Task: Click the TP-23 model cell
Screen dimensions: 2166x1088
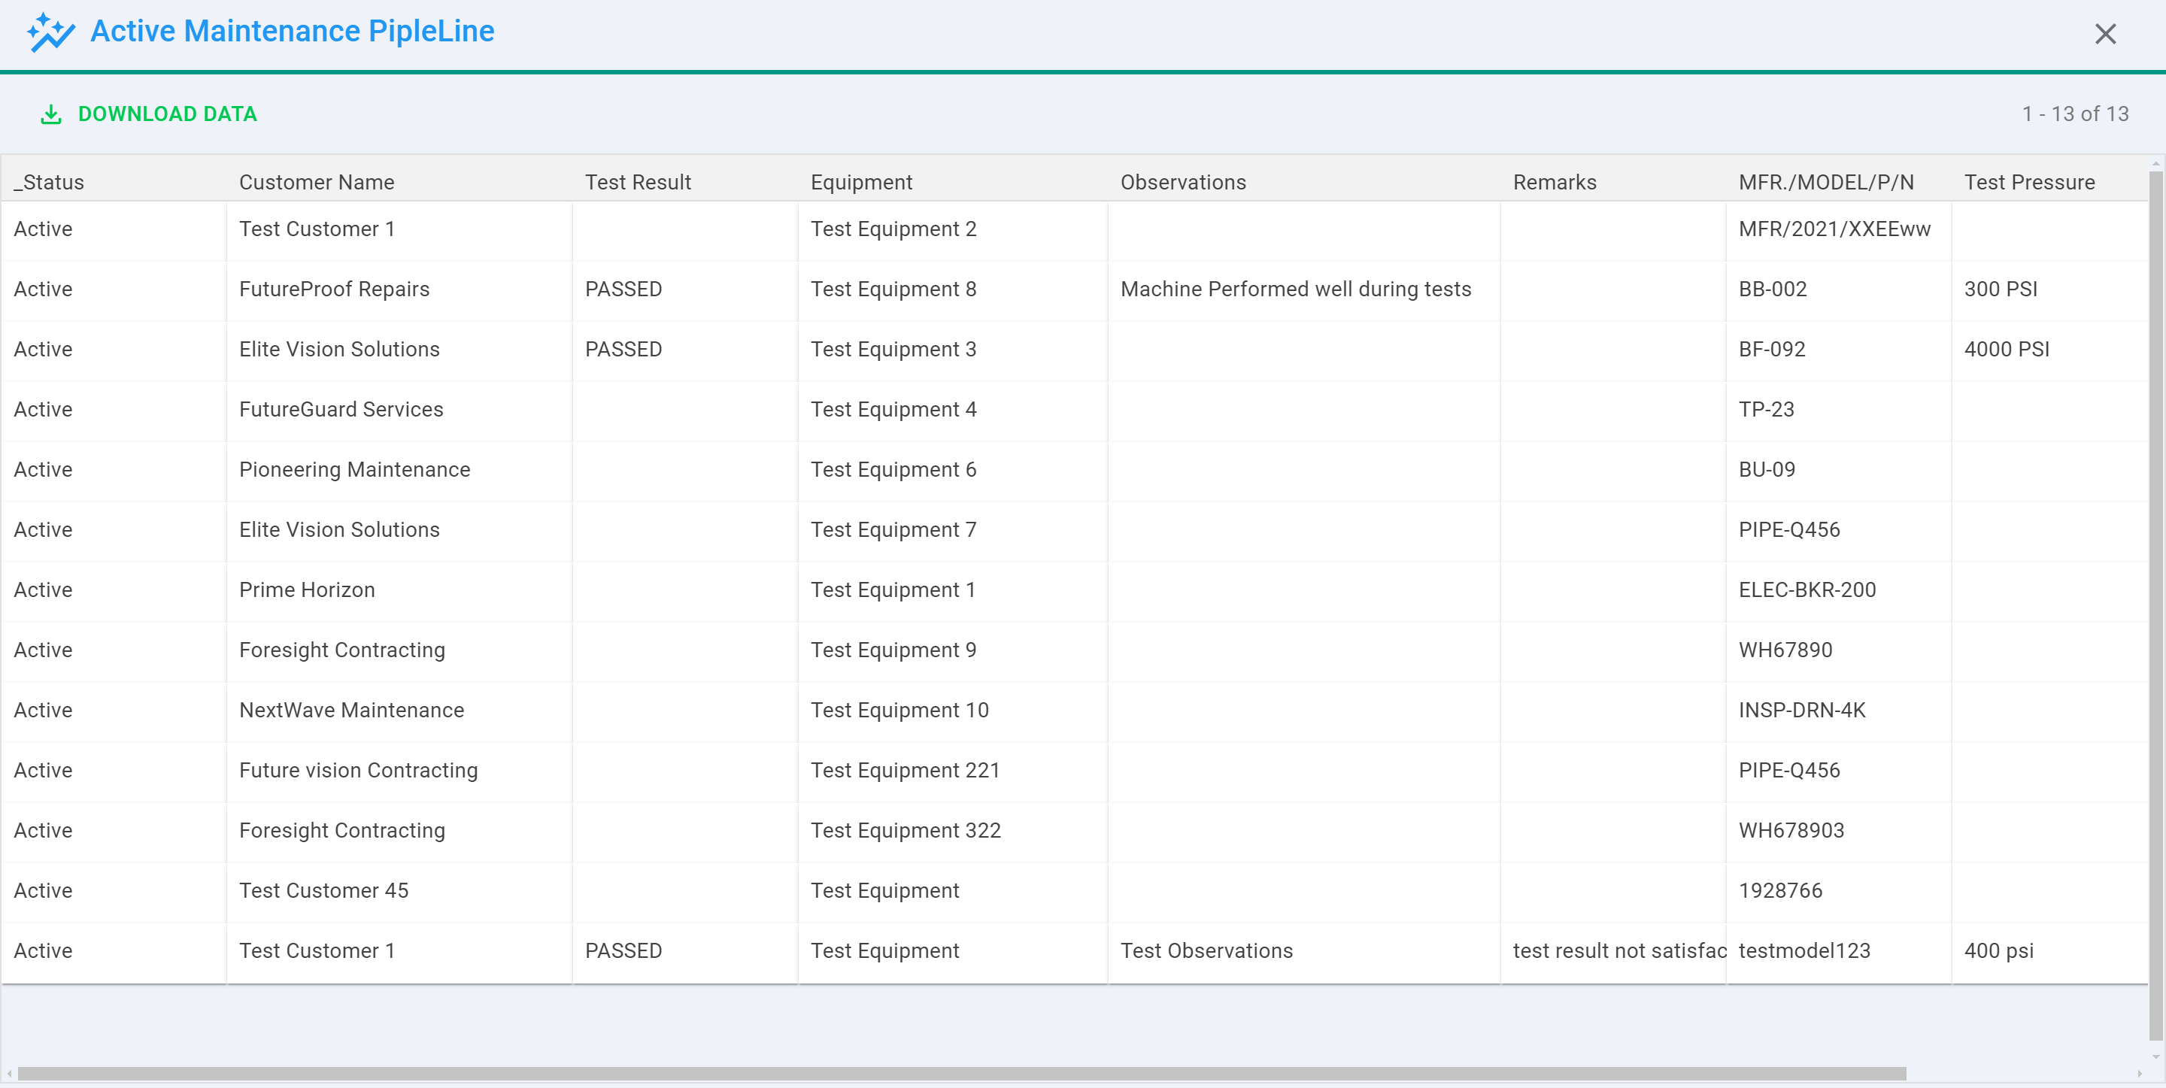Action: (1839, 410)
